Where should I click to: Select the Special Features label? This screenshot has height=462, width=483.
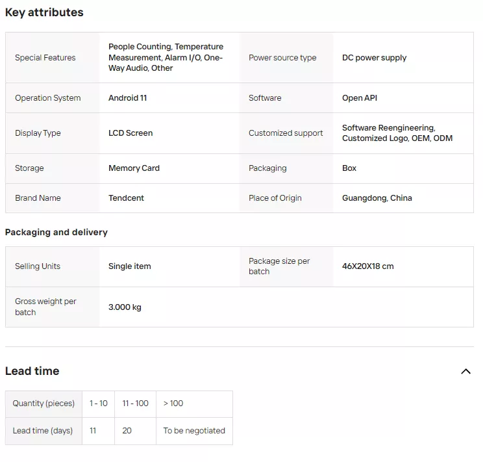click(45, 58)
